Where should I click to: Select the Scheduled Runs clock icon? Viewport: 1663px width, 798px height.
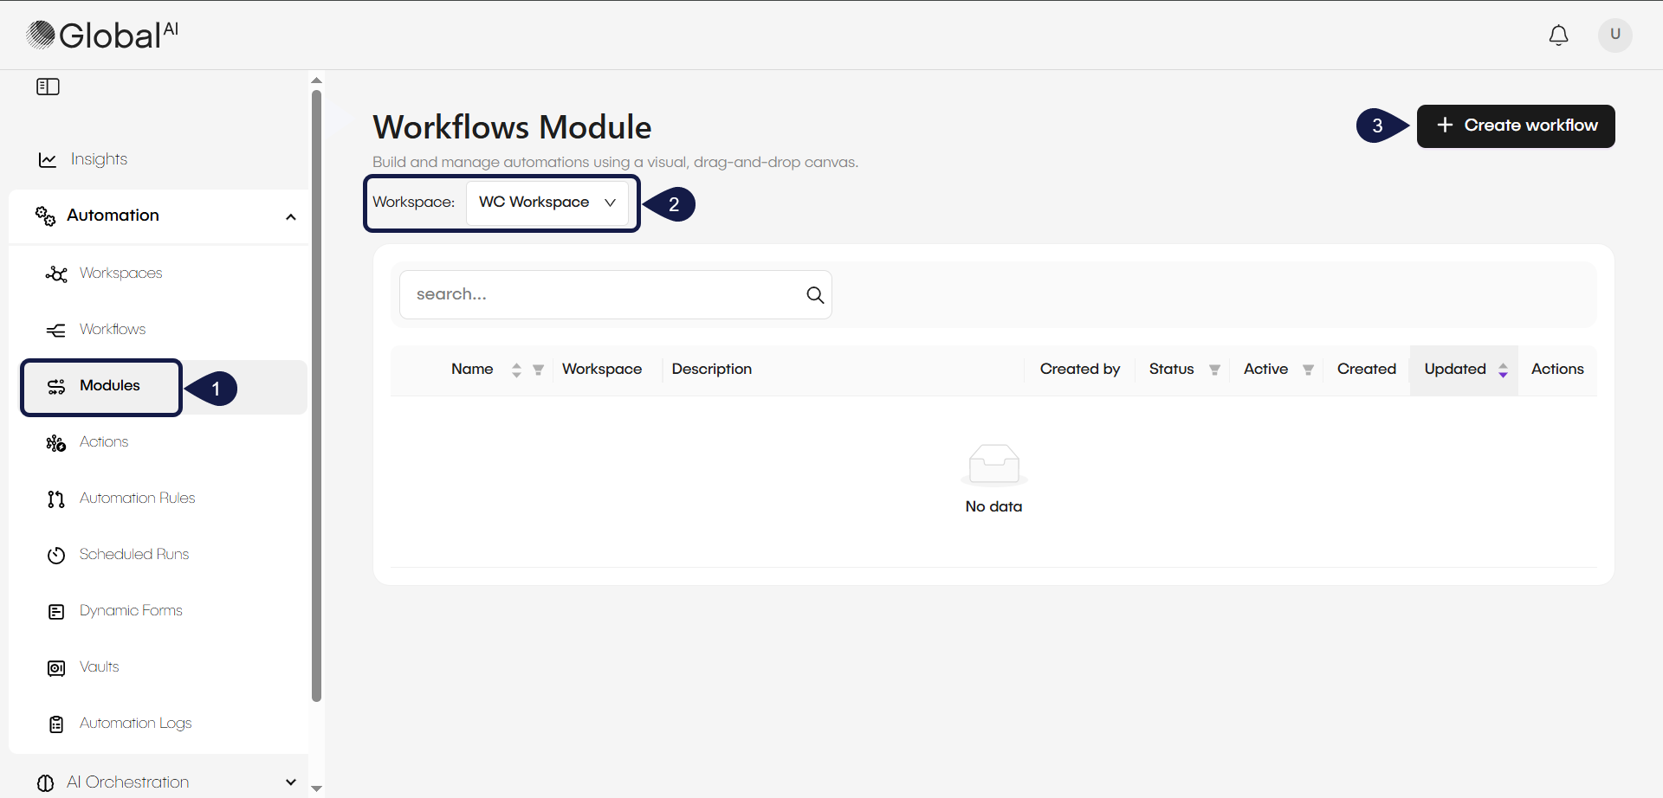tap(55, 555)
